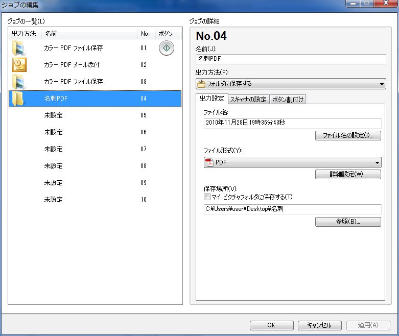Viewport: 399px width, 336px height.
Task: Select 未設定 job number 08
Action: click(x=95, y=166)
